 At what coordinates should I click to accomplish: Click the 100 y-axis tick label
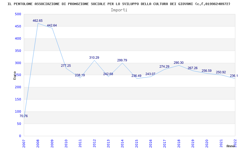(x=18, y=111)
